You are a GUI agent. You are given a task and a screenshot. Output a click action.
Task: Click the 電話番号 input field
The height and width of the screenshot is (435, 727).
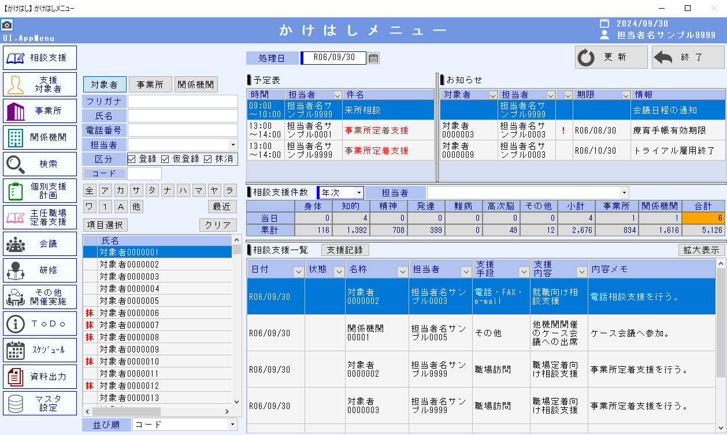pyautogui.click(x=183, y=131)
